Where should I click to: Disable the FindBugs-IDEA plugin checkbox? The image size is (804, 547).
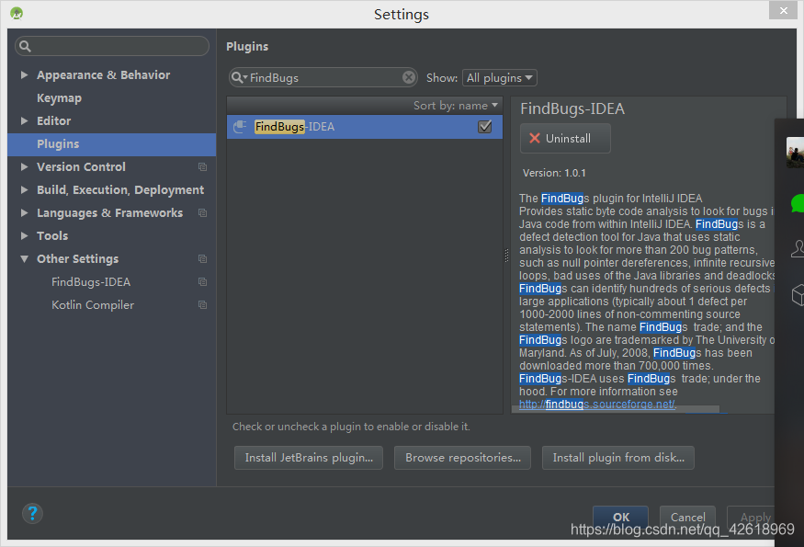484,126
